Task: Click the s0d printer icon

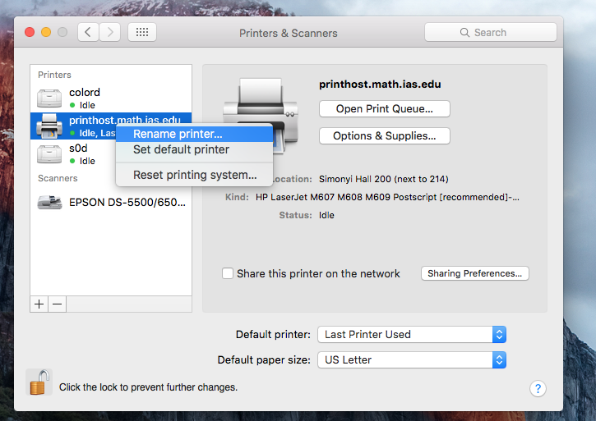Action: point(49,154)
